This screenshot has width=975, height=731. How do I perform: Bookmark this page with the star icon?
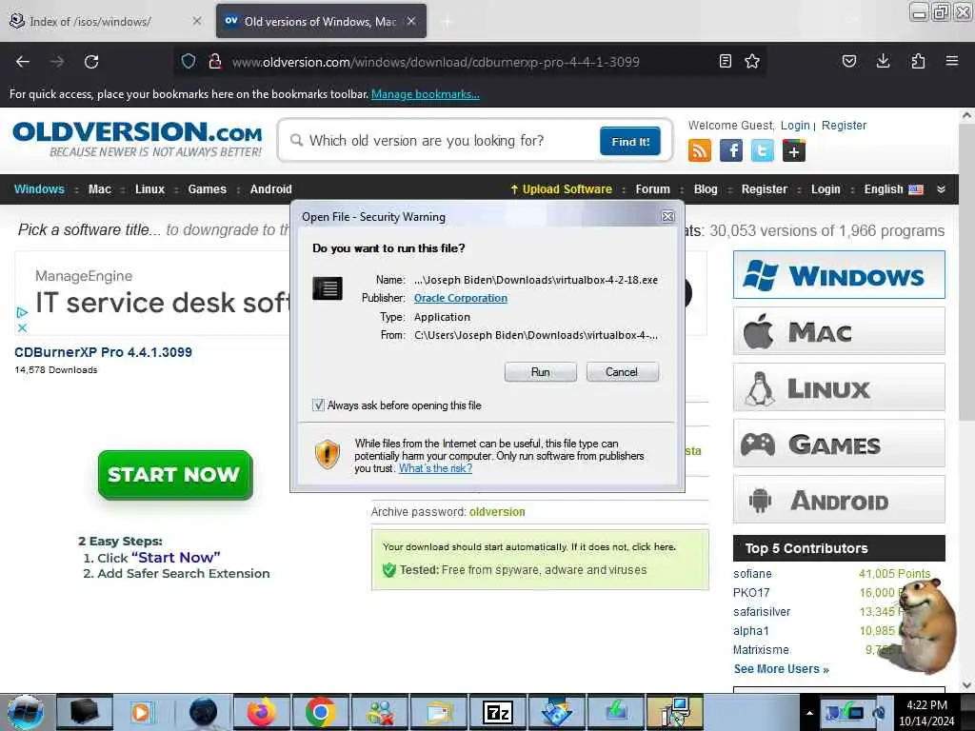click(x=752, y=61)
